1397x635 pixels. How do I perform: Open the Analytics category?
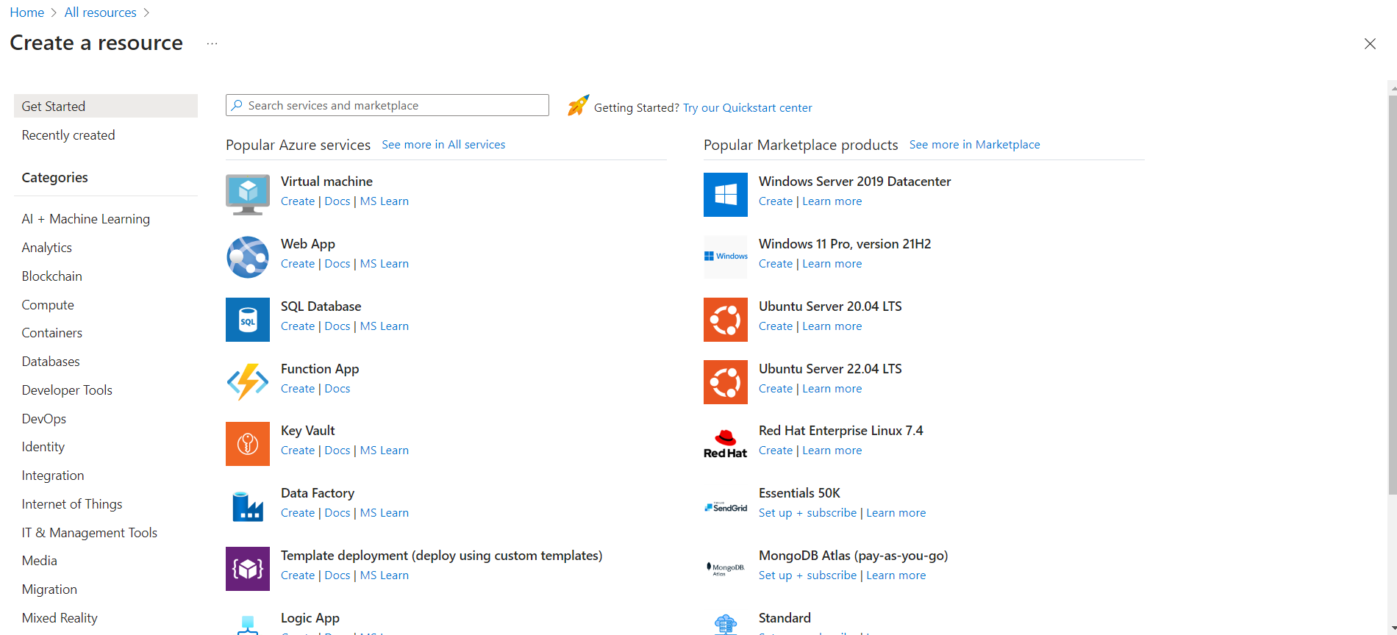[x=47, y=248]
